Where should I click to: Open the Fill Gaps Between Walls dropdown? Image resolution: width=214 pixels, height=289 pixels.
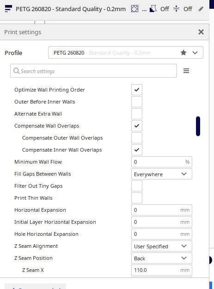pyautogui.click(x=161, y=174)
